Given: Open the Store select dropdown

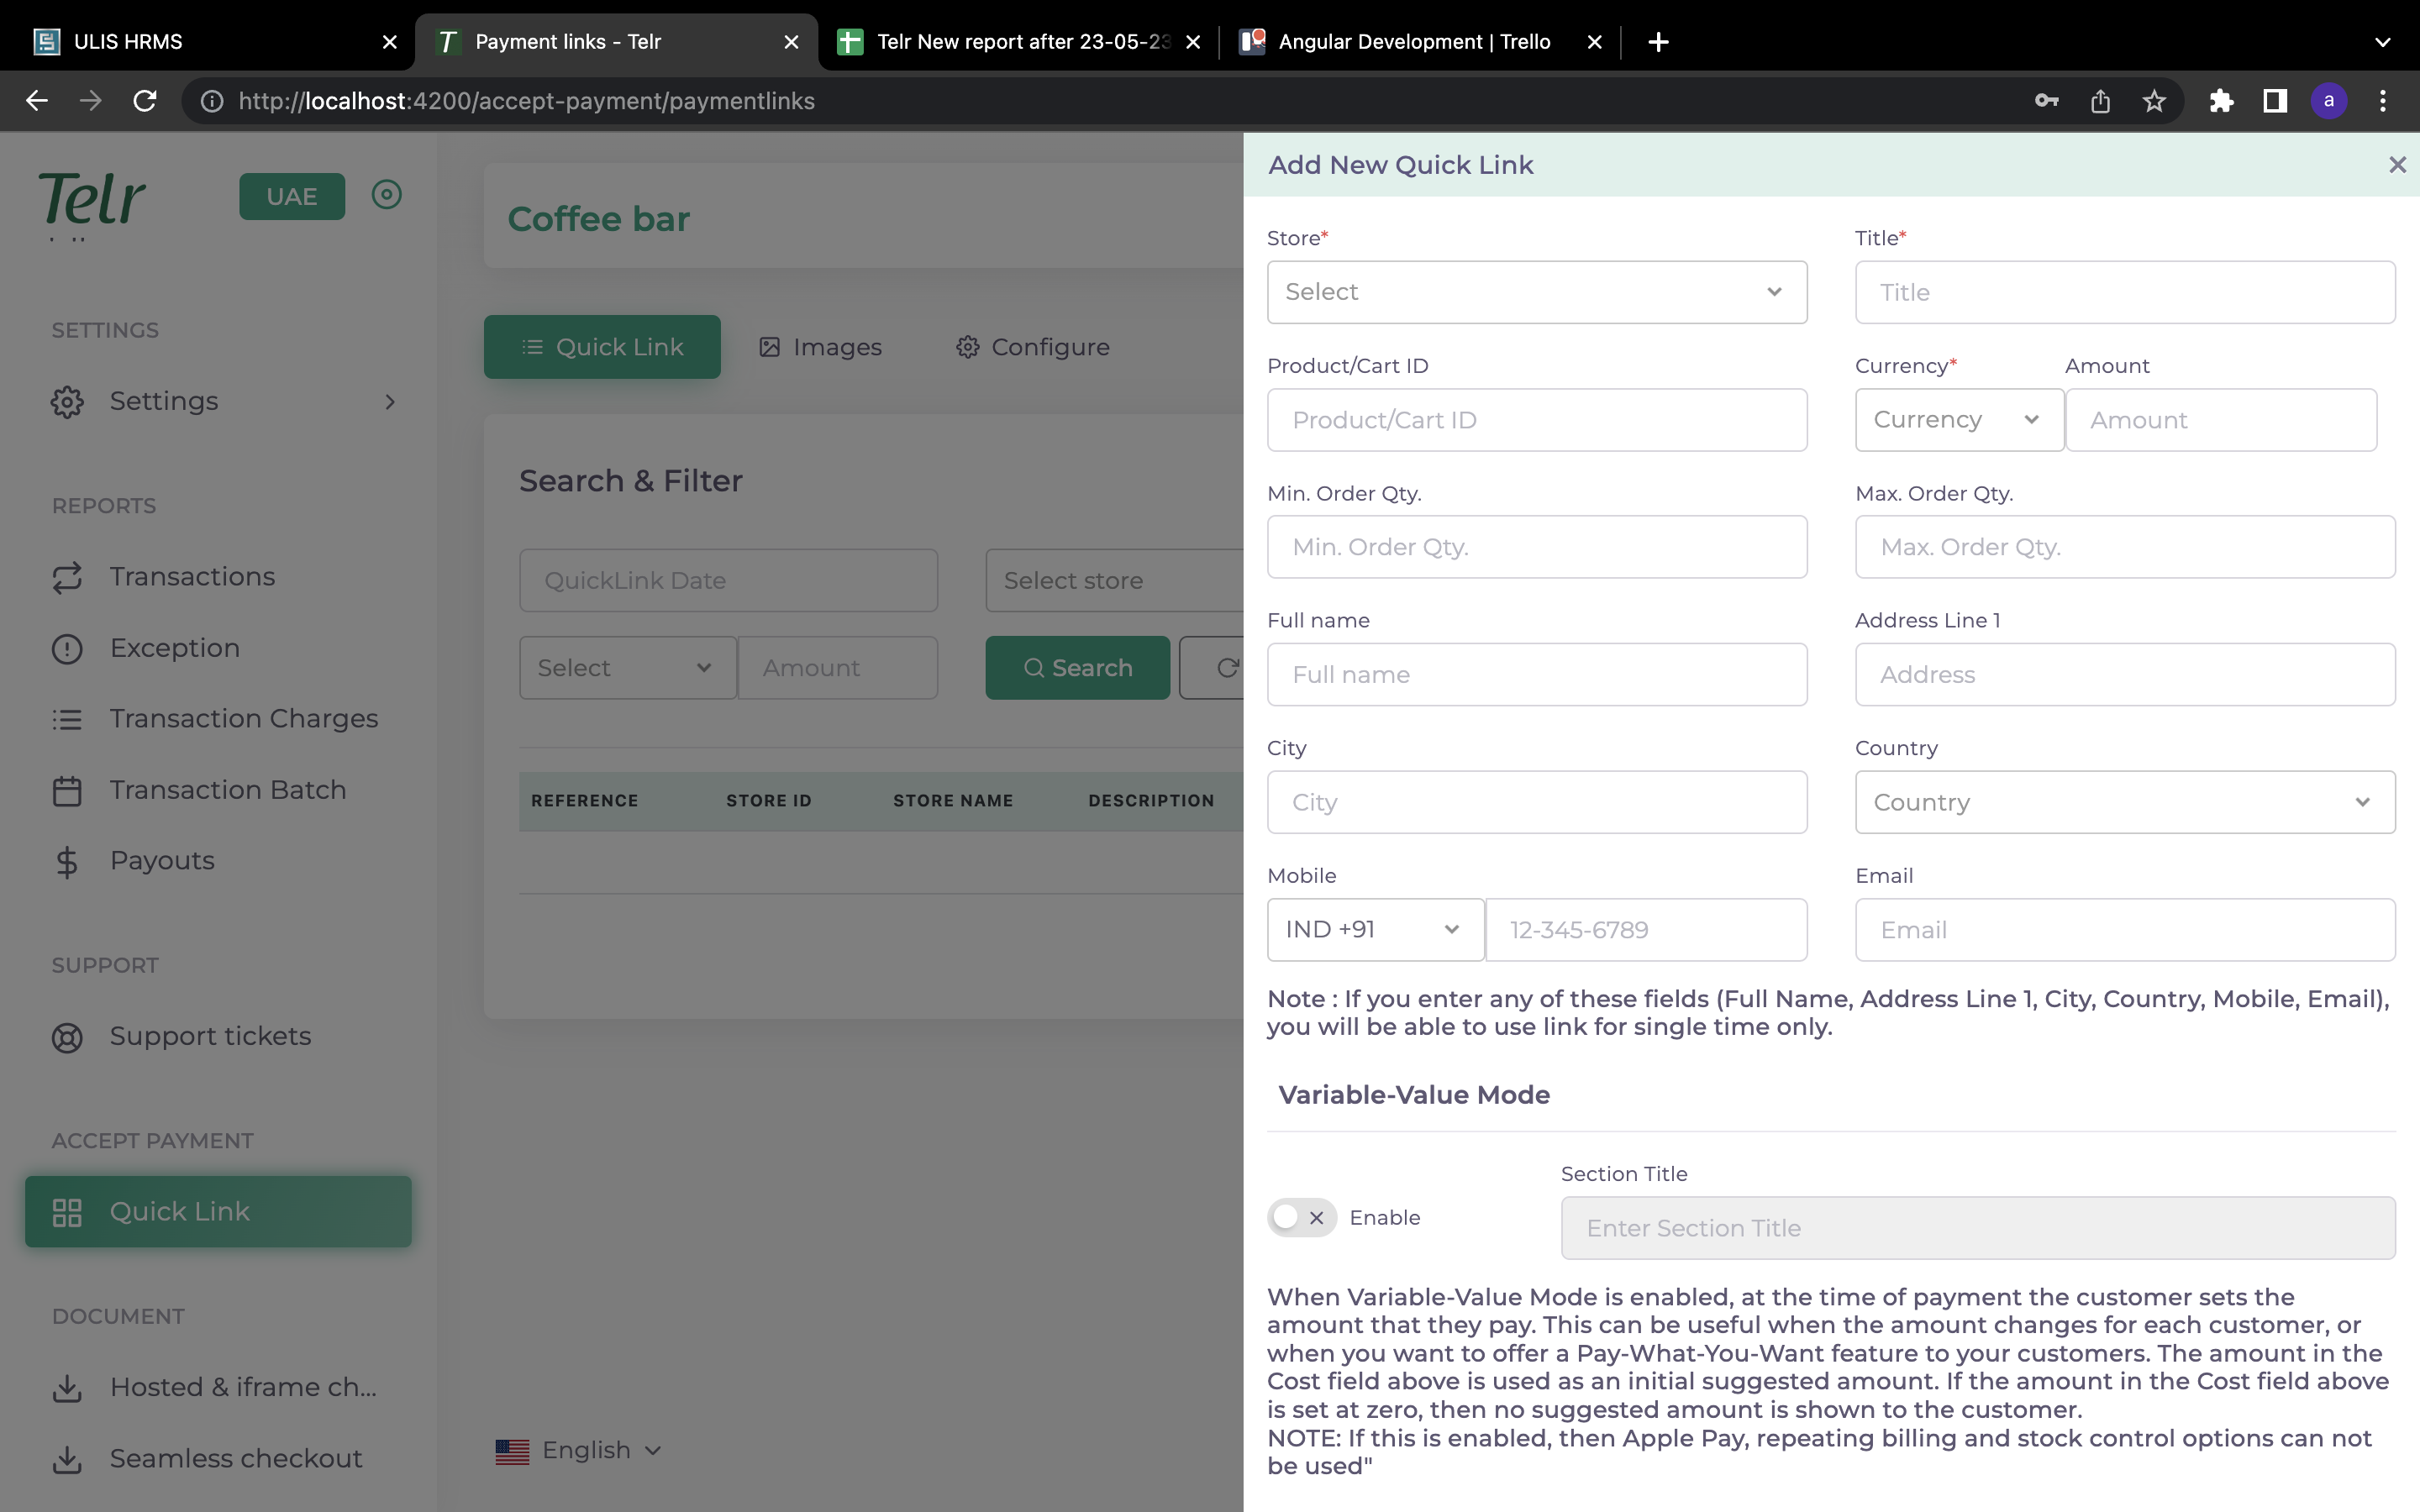Looking at the screenshot, I should 1536,292.
